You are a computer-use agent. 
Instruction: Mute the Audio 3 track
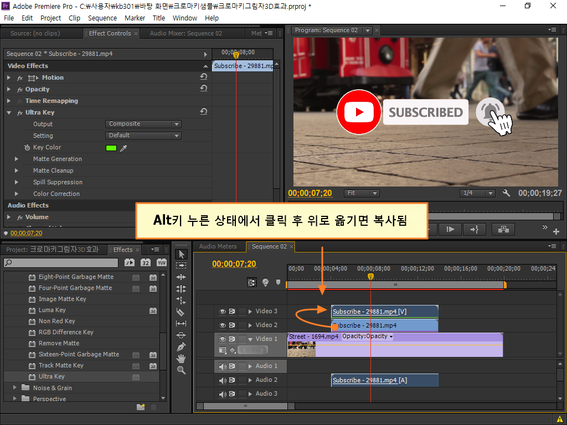click(223, 393)
